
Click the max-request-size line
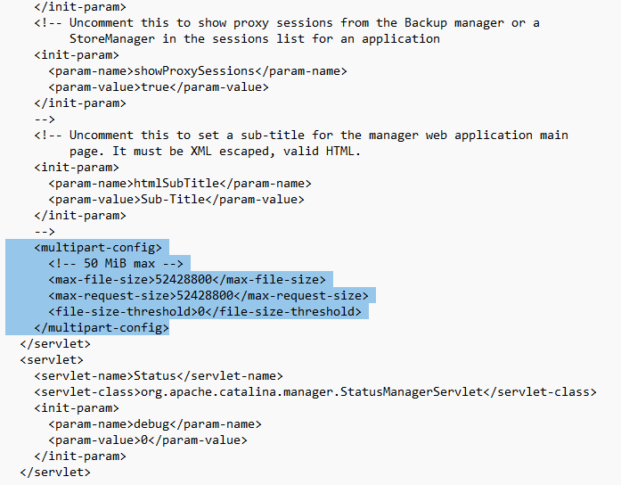pos(208,296)
